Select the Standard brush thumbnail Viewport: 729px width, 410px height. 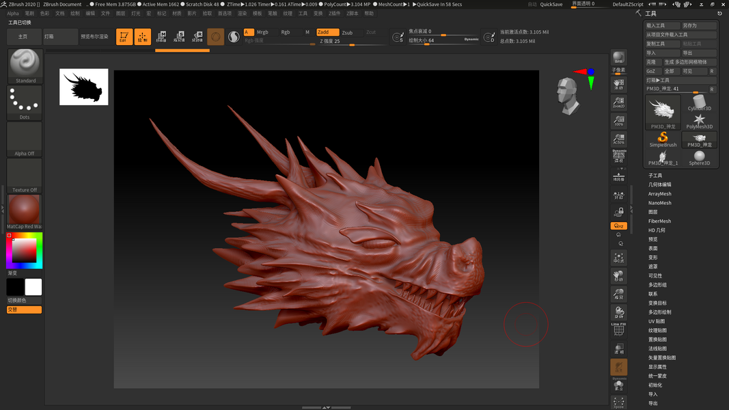[25, 66]
